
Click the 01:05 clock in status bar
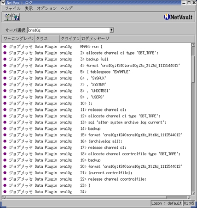(x=189, y=203)
